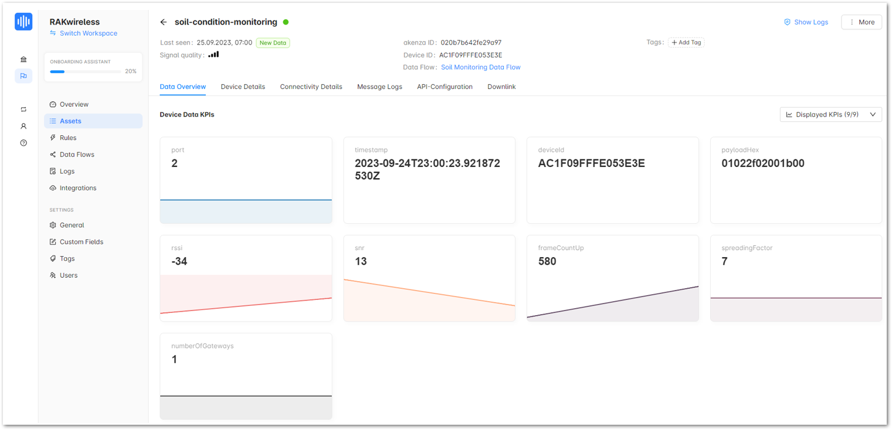The width and height of the screenshot is (892, 430).
Task: Open Rules in the sidebar
Action: 93,138
